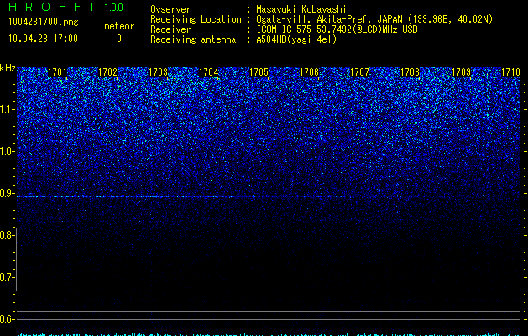The width and height of the screenshot is (528, 336).
Task: Click the ICOM IC-575 receiver frequency text
Action: [x=337, y=29]
